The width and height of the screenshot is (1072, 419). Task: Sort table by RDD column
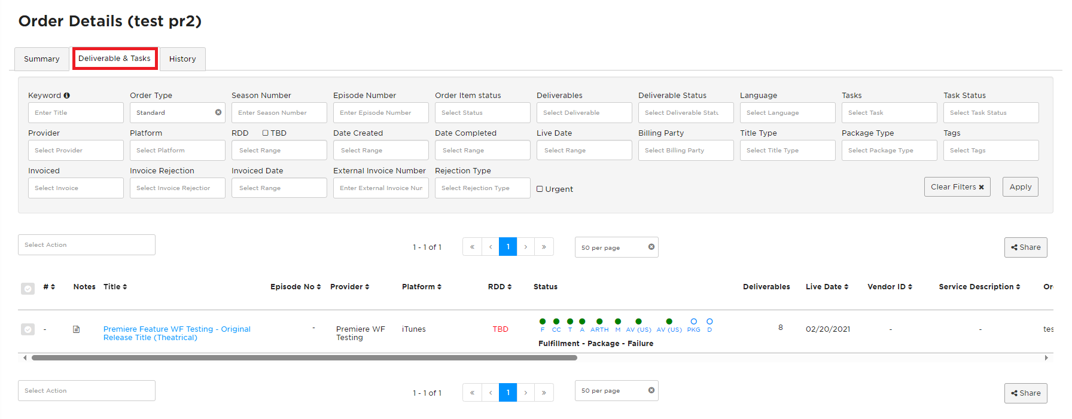pos(500,287)
